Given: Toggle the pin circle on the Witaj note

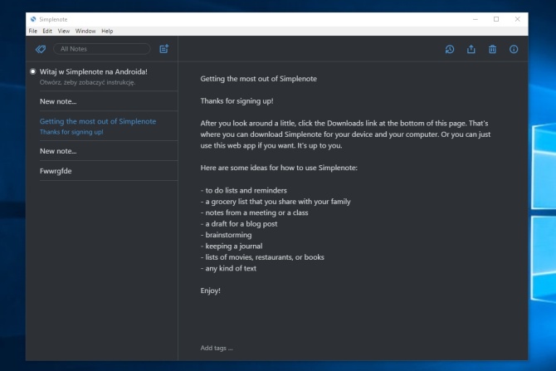Looking at the screenshot, I should (32, 72).
